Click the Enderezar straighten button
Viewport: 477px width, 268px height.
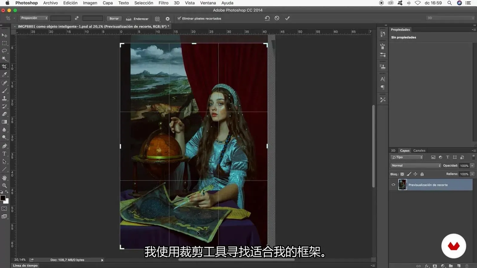(x=137, y=19)
